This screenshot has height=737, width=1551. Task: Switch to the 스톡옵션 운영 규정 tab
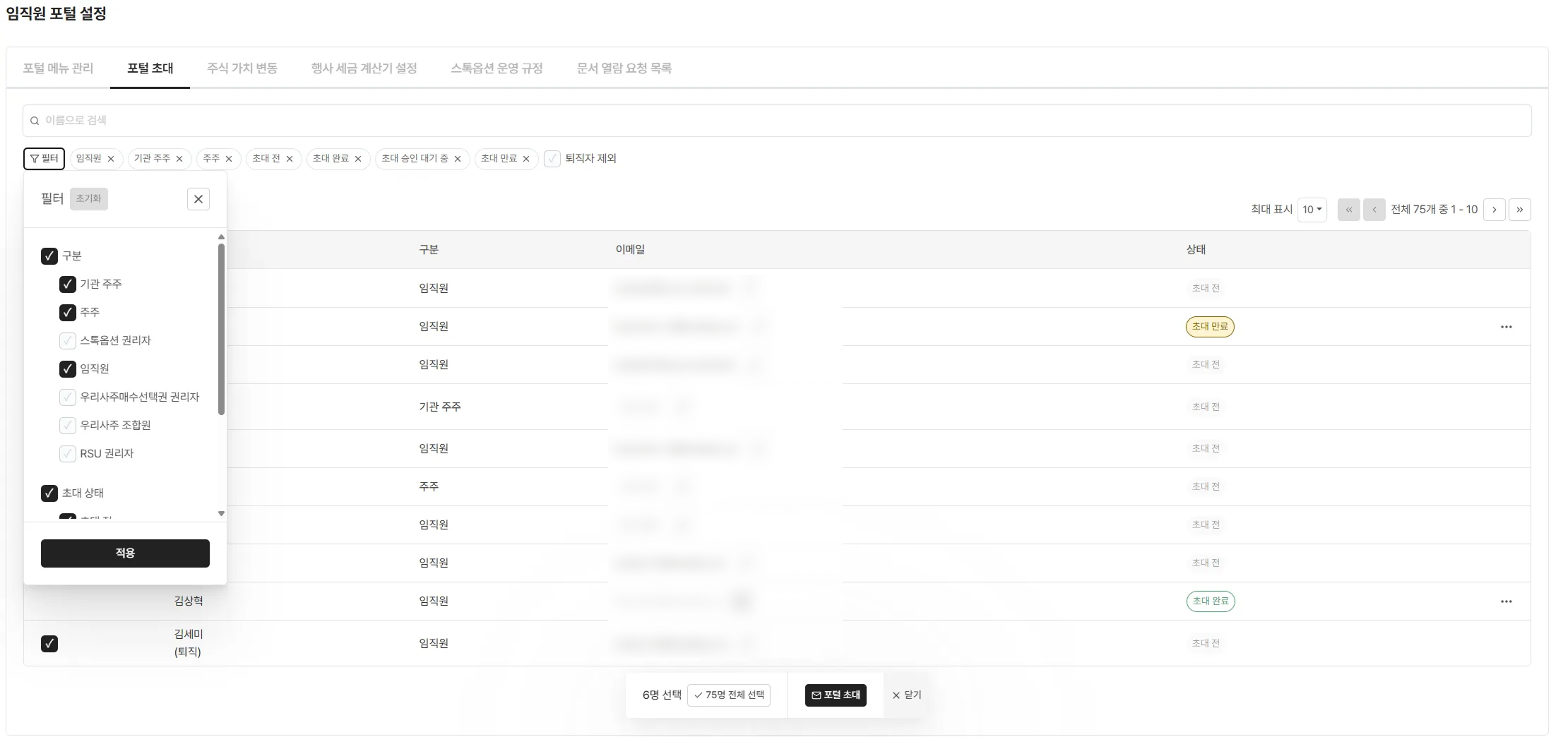coord(497,68)
